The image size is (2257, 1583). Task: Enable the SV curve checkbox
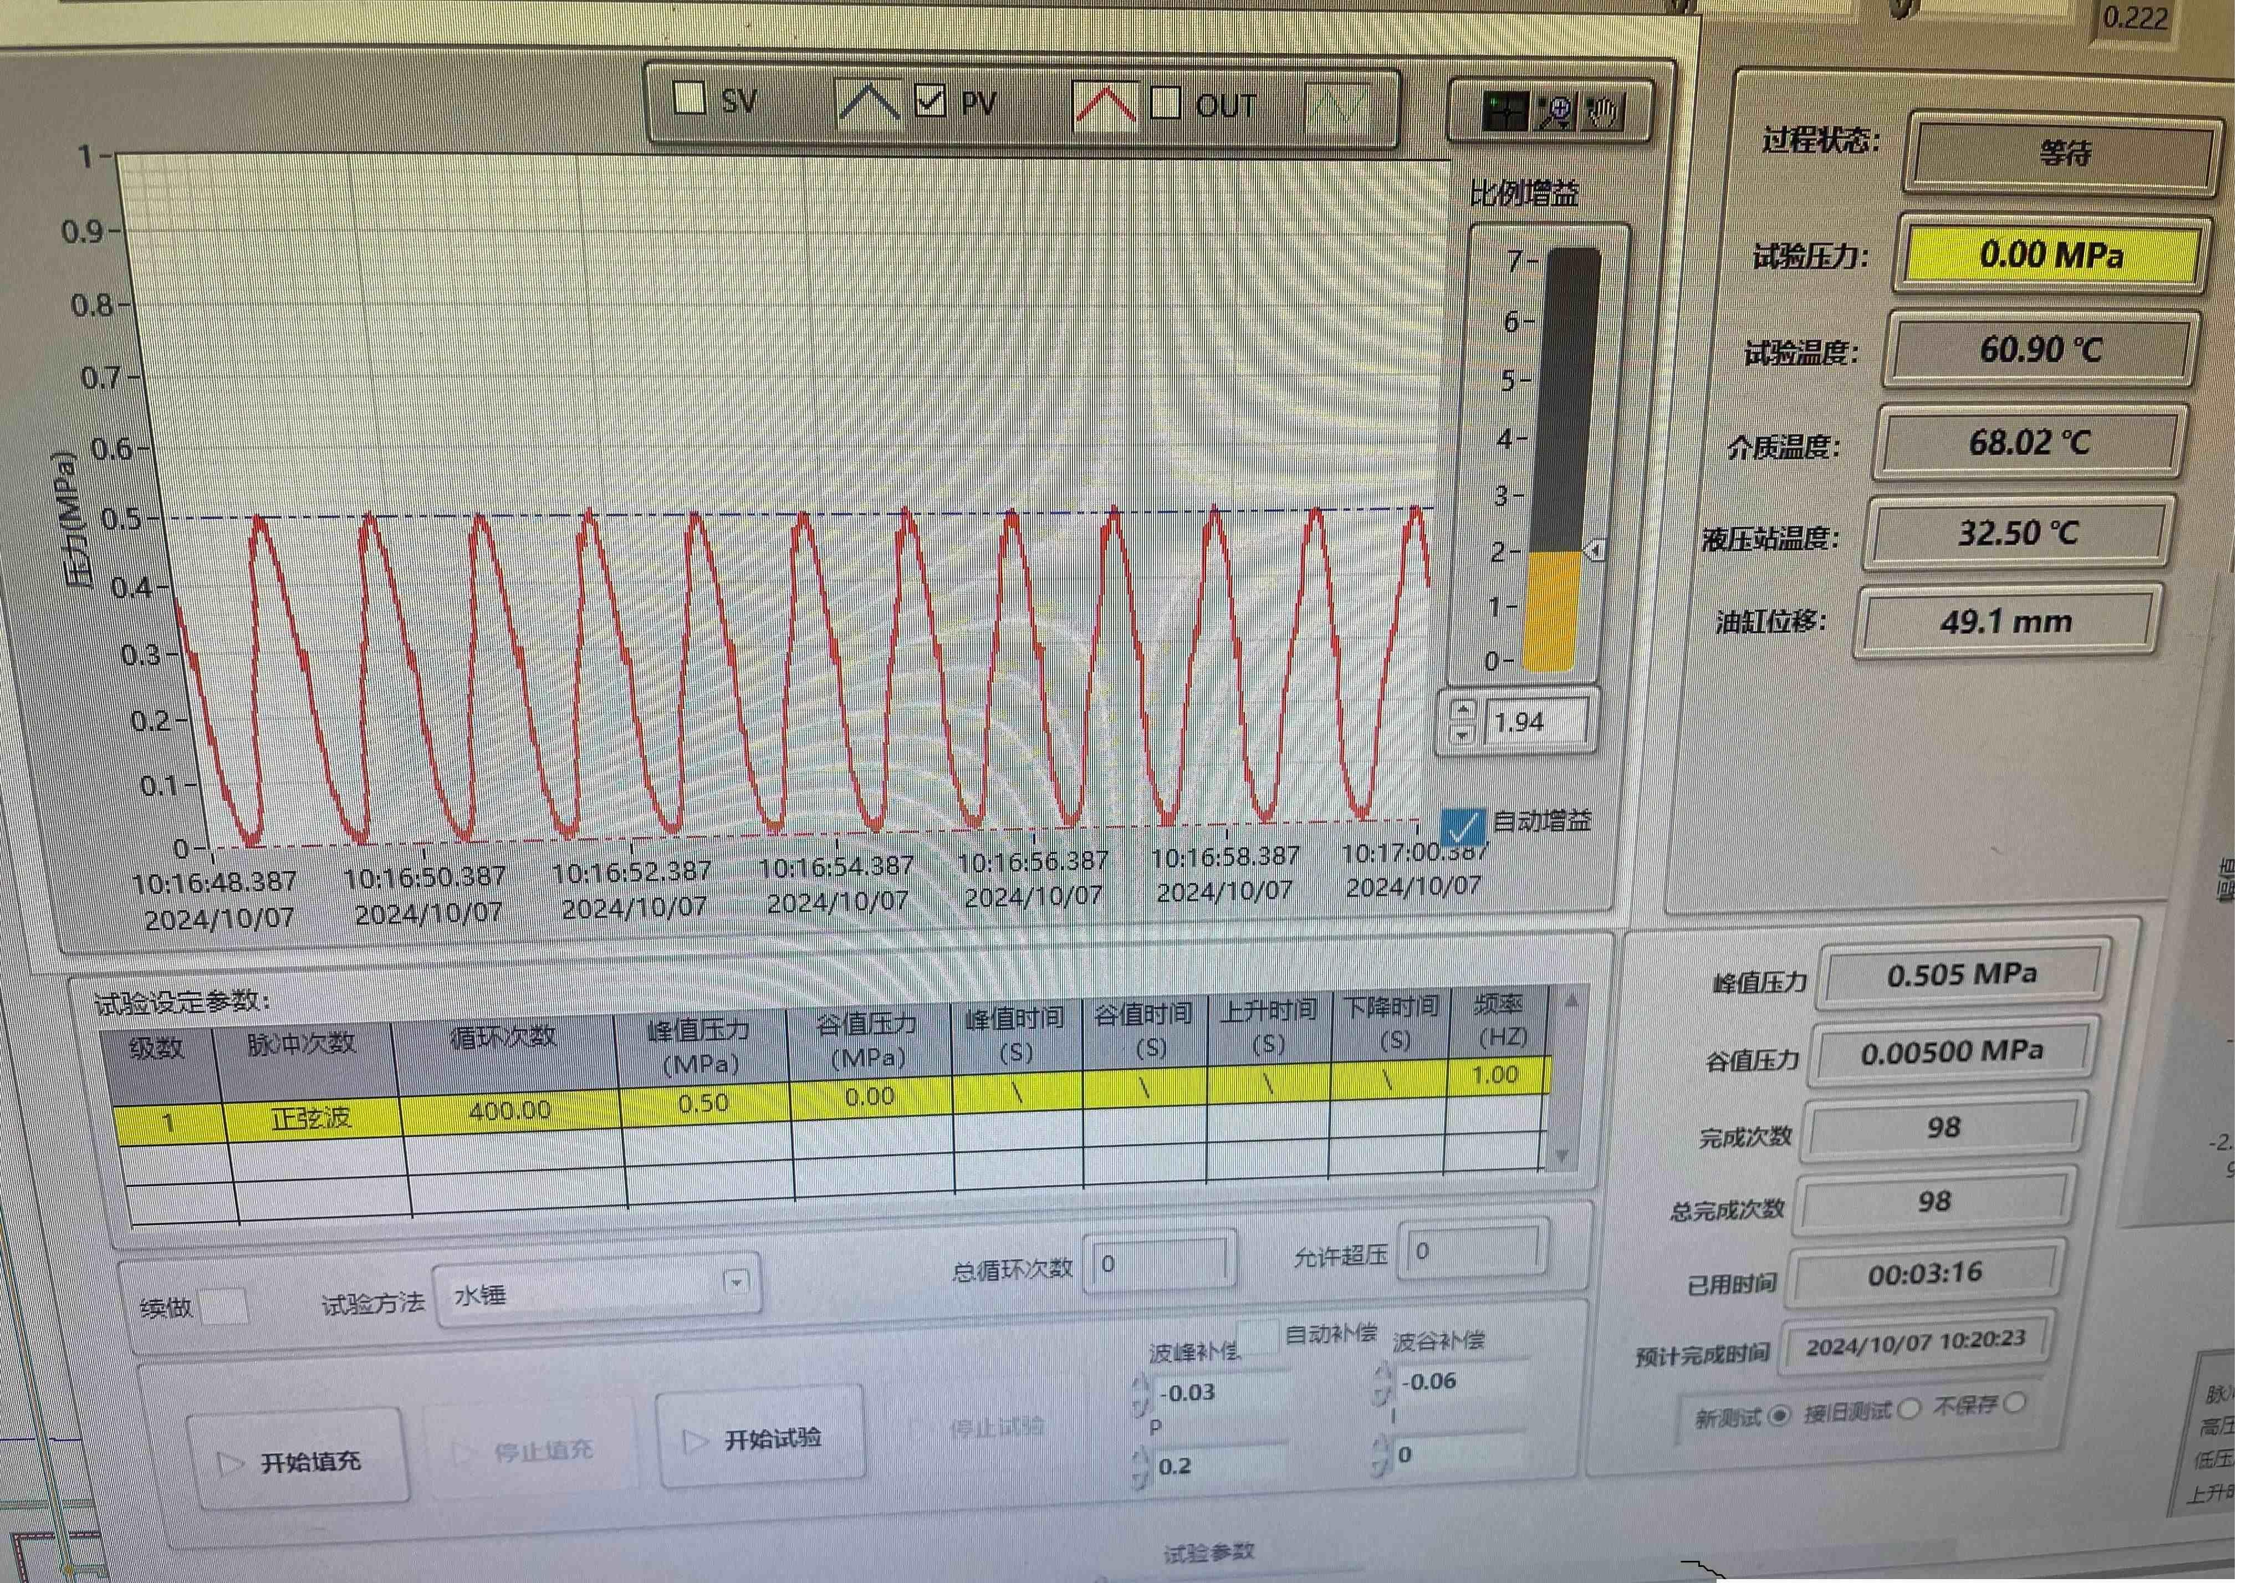pyautogui.click(x=690, y=98)
